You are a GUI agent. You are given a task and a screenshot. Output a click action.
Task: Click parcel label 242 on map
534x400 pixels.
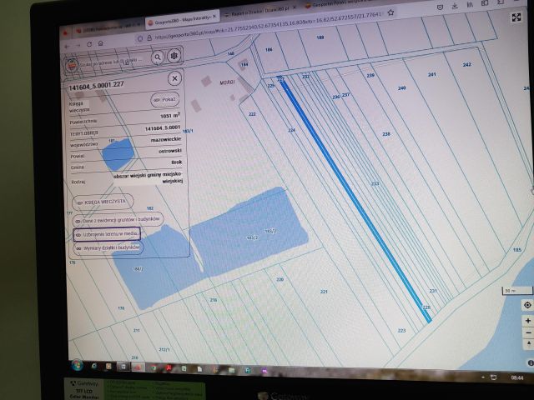click(x=467, y=64)
